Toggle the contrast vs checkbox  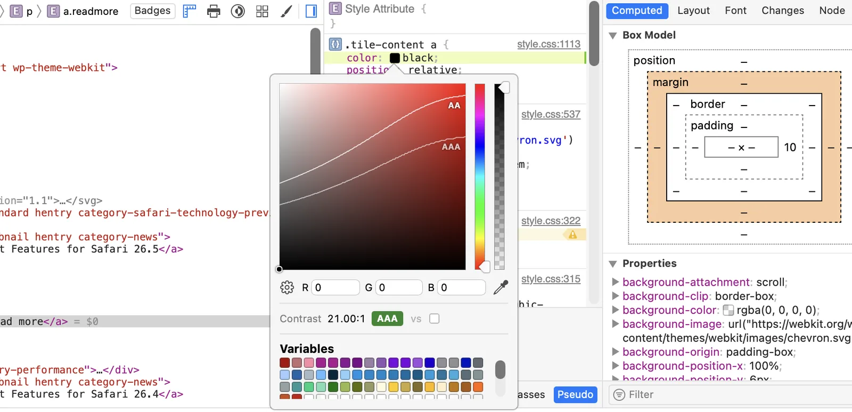point(435,319)
